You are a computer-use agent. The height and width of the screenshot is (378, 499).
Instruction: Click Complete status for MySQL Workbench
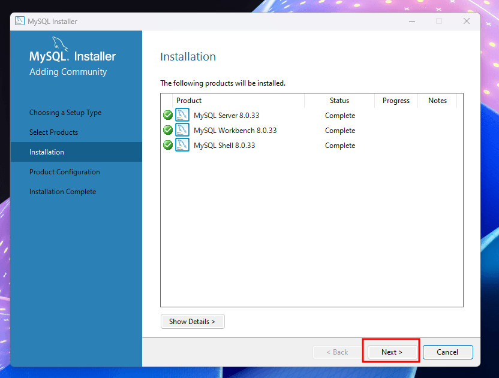coord(340,131)
